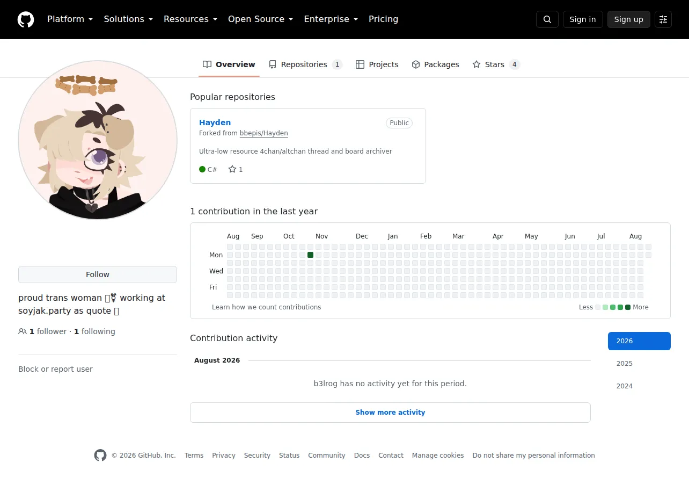Open the 1 follower link
This screenshot has height=484, width=689.
(x=48, y=331)
